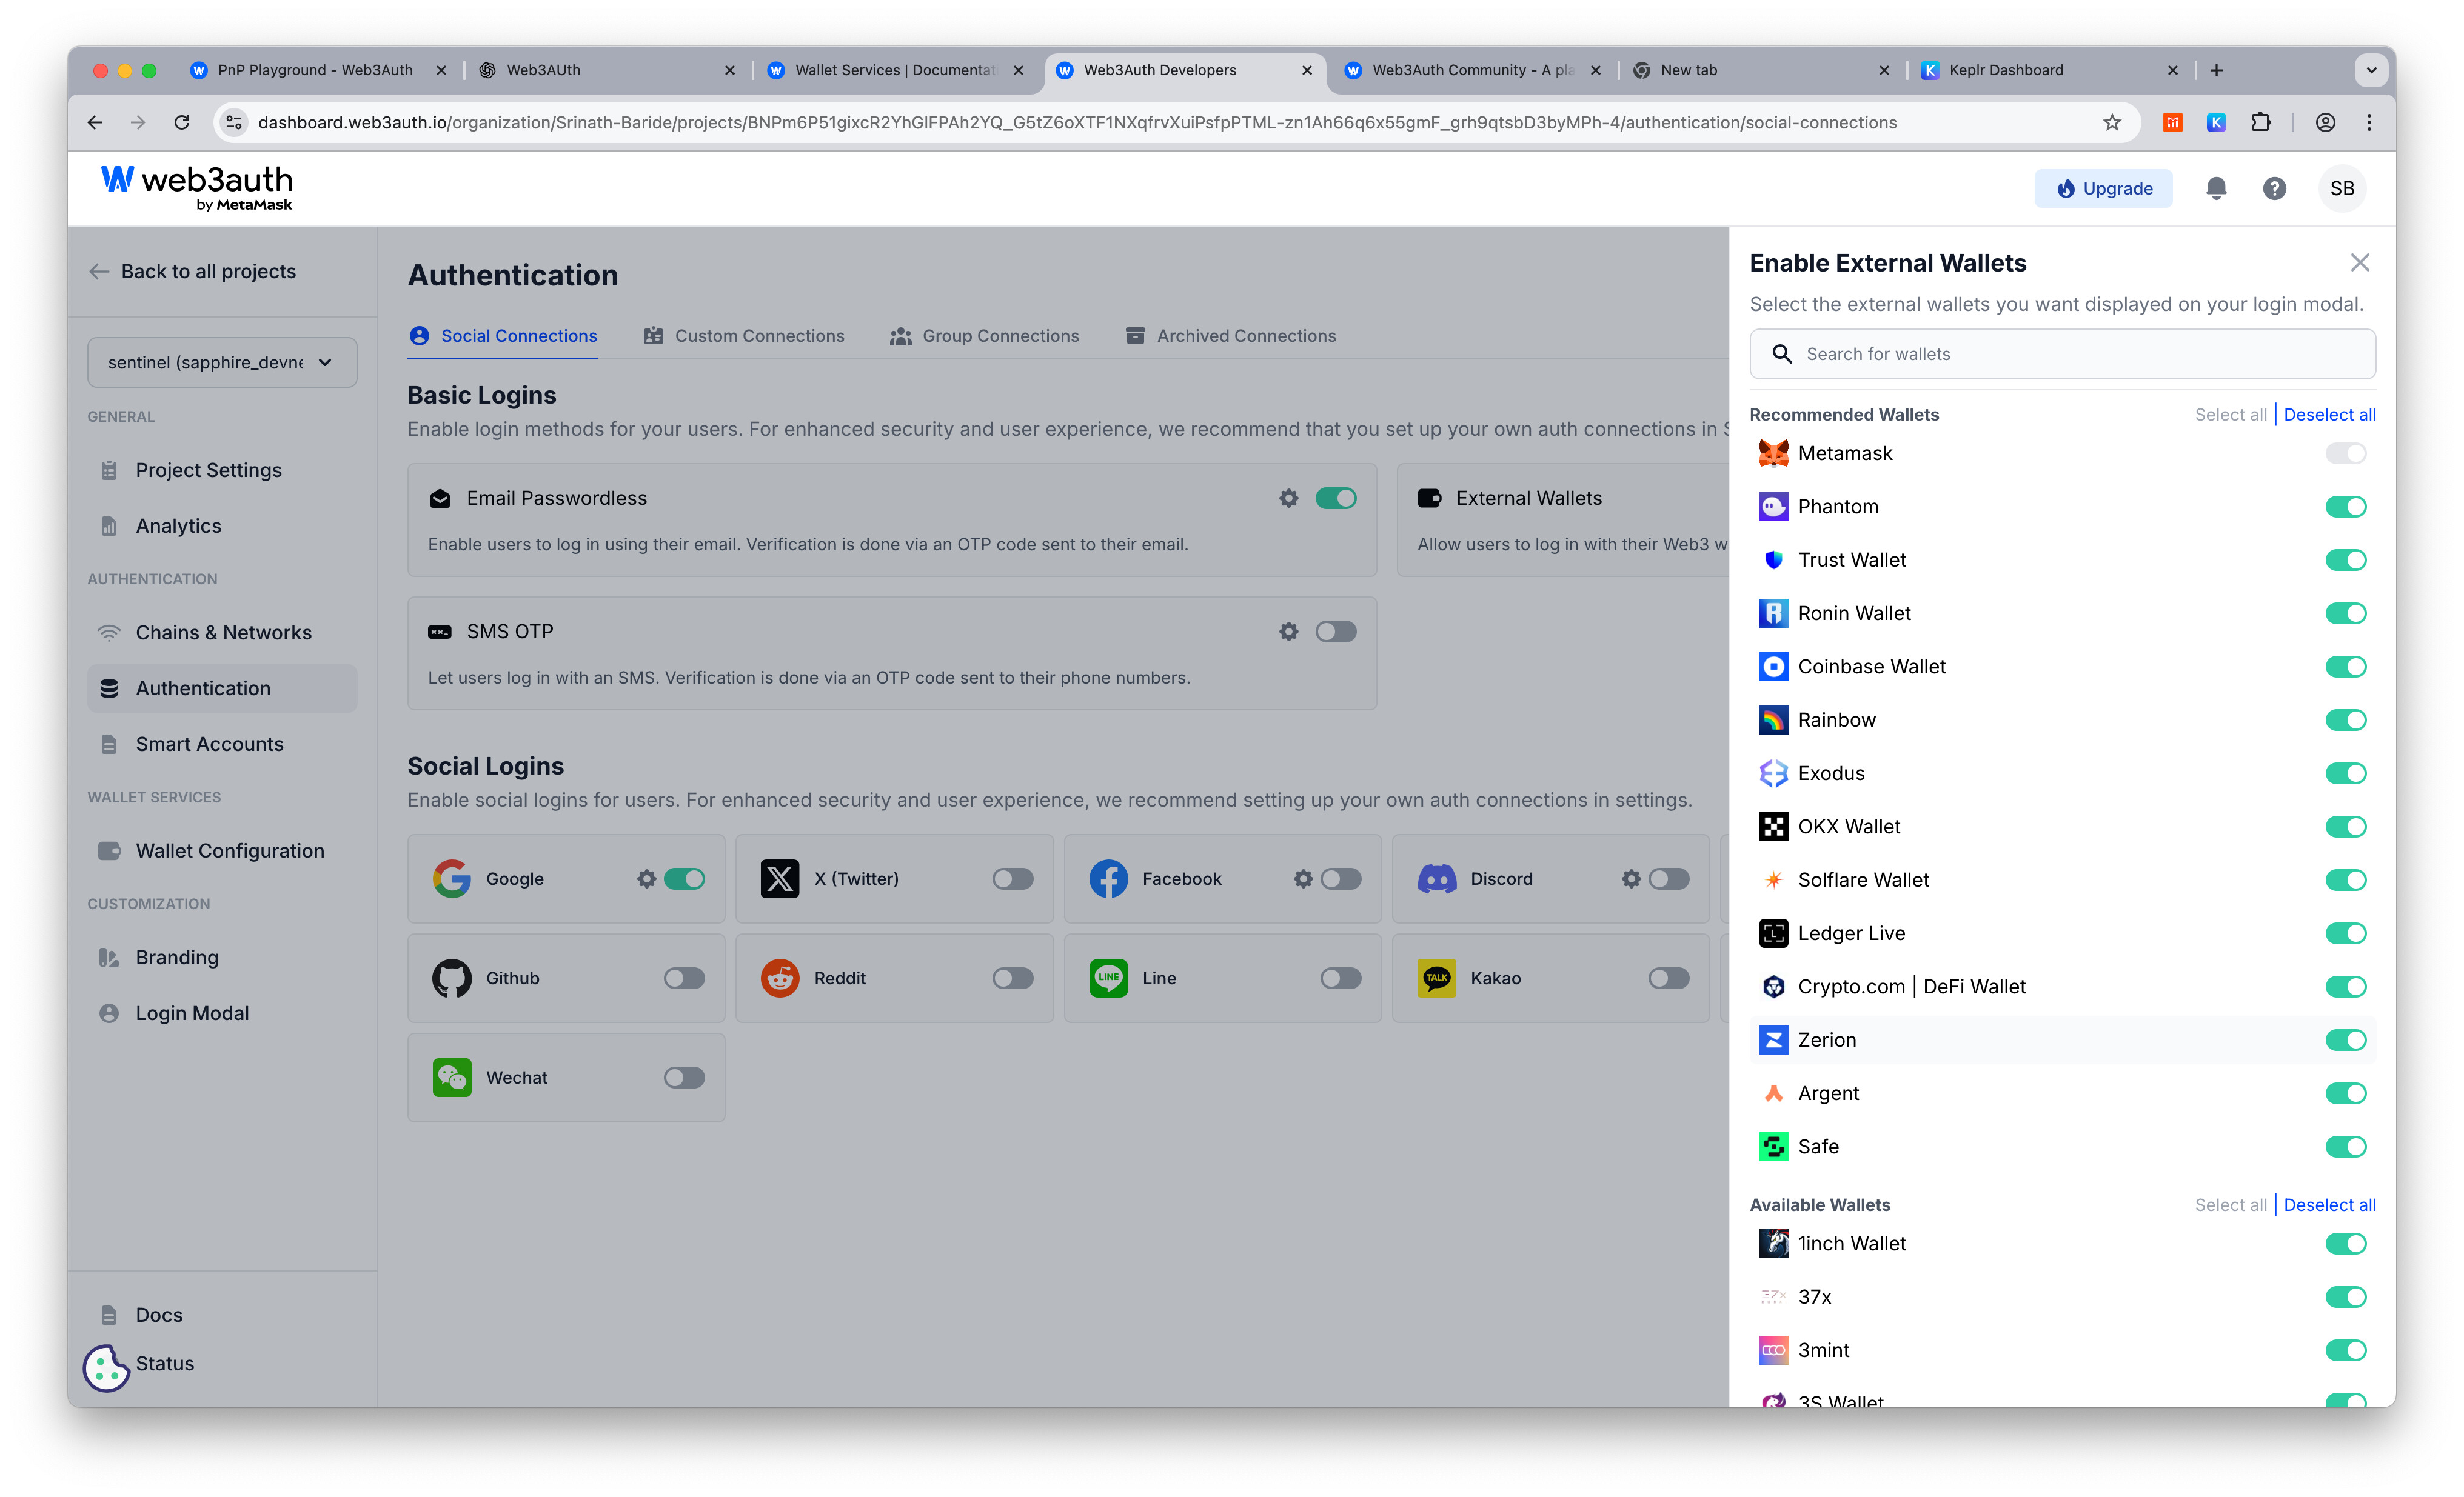Click the Upgrade button

[x=2103, y=188]
